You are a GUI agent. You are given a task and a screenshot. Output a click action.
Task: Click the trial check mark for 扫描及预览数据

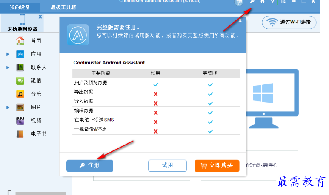click(156, 85)
